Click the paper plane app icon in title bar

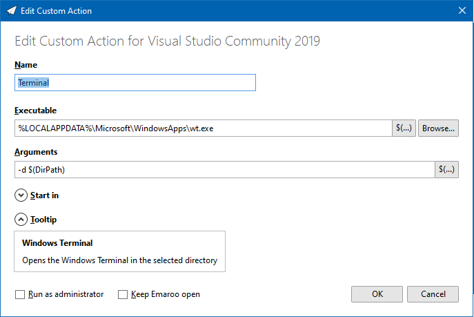pos(12,10)
